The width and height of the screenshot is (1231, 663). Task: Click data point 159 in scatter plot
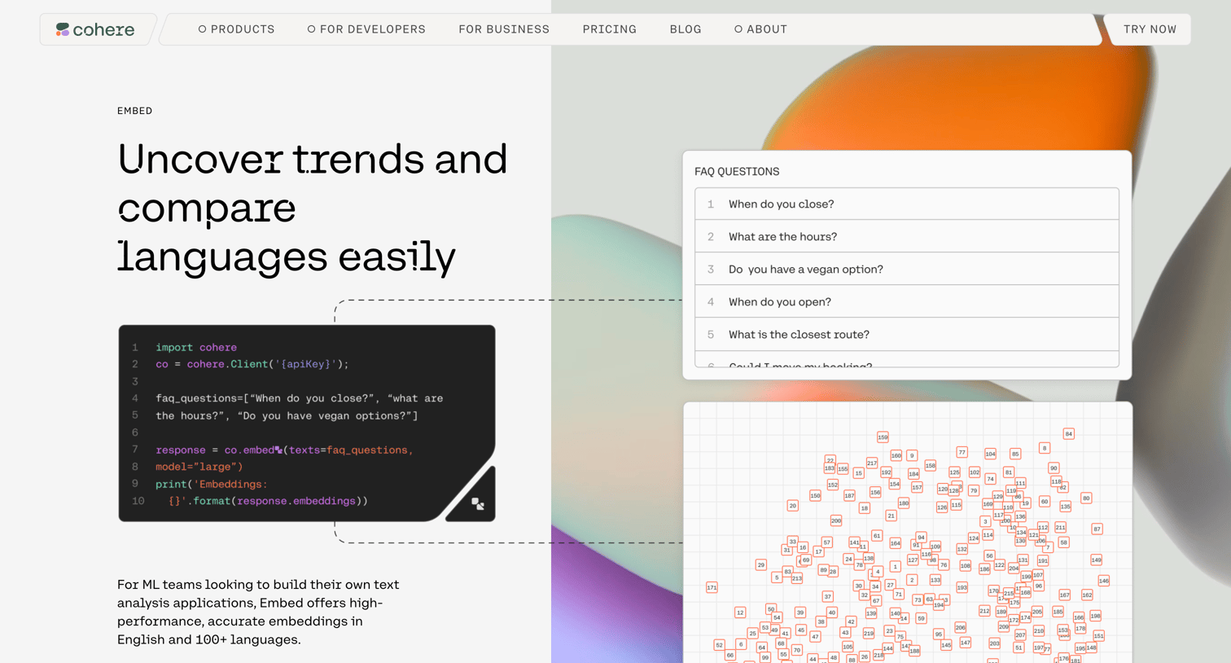point(883,437)
